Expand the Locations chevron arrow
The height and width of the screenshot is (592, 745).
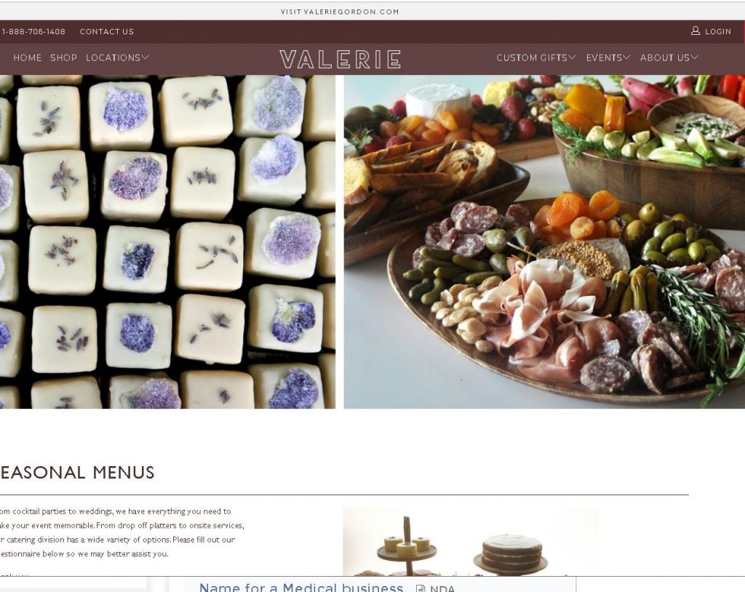[x=146, y=57]
